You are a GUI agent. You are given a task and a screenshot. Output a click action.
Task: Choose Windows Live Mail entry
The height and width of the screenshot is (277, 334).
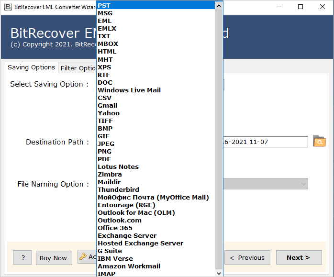click(156, 90)
